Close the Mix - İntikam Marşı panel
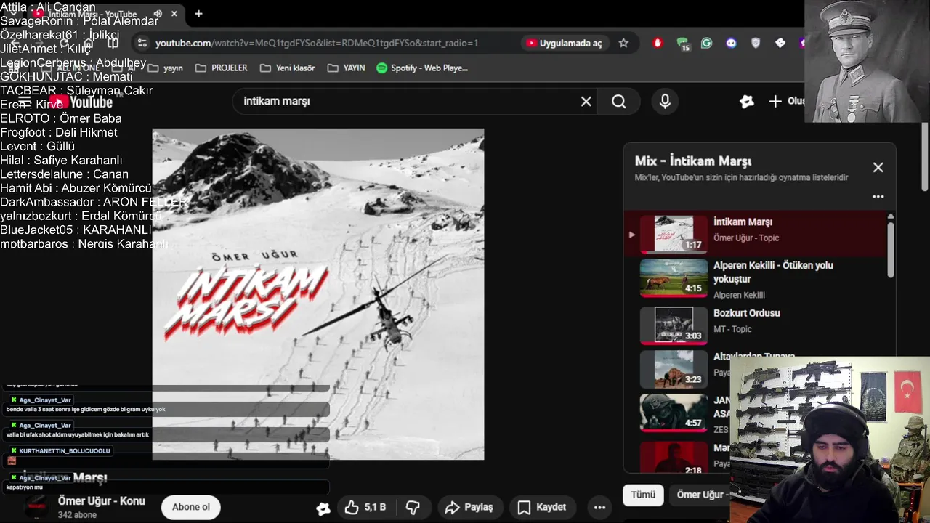 click(878, 167)
